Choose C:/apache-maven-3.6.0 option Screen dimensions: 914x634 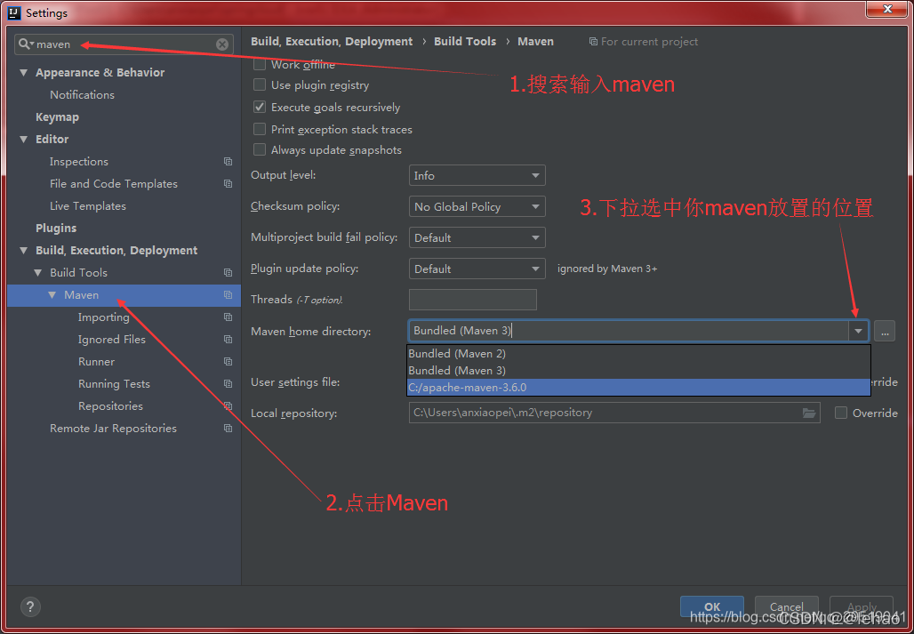click(638, 387)
